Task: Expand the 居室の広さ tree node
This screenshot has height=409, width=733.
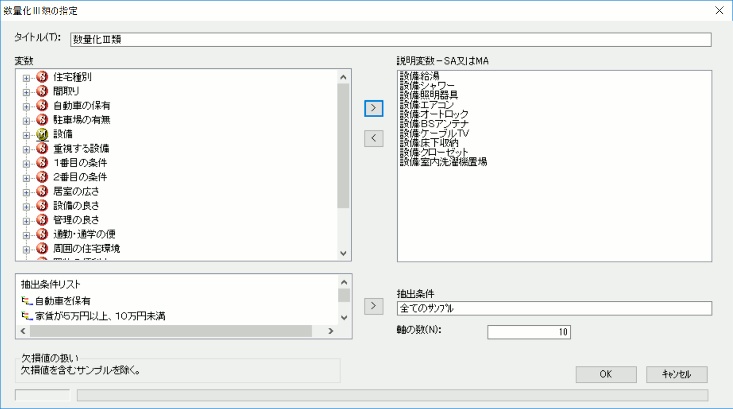Action: [26, 192]
